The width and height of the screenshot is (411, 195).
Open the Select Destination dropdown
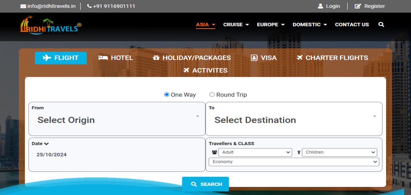294,120
